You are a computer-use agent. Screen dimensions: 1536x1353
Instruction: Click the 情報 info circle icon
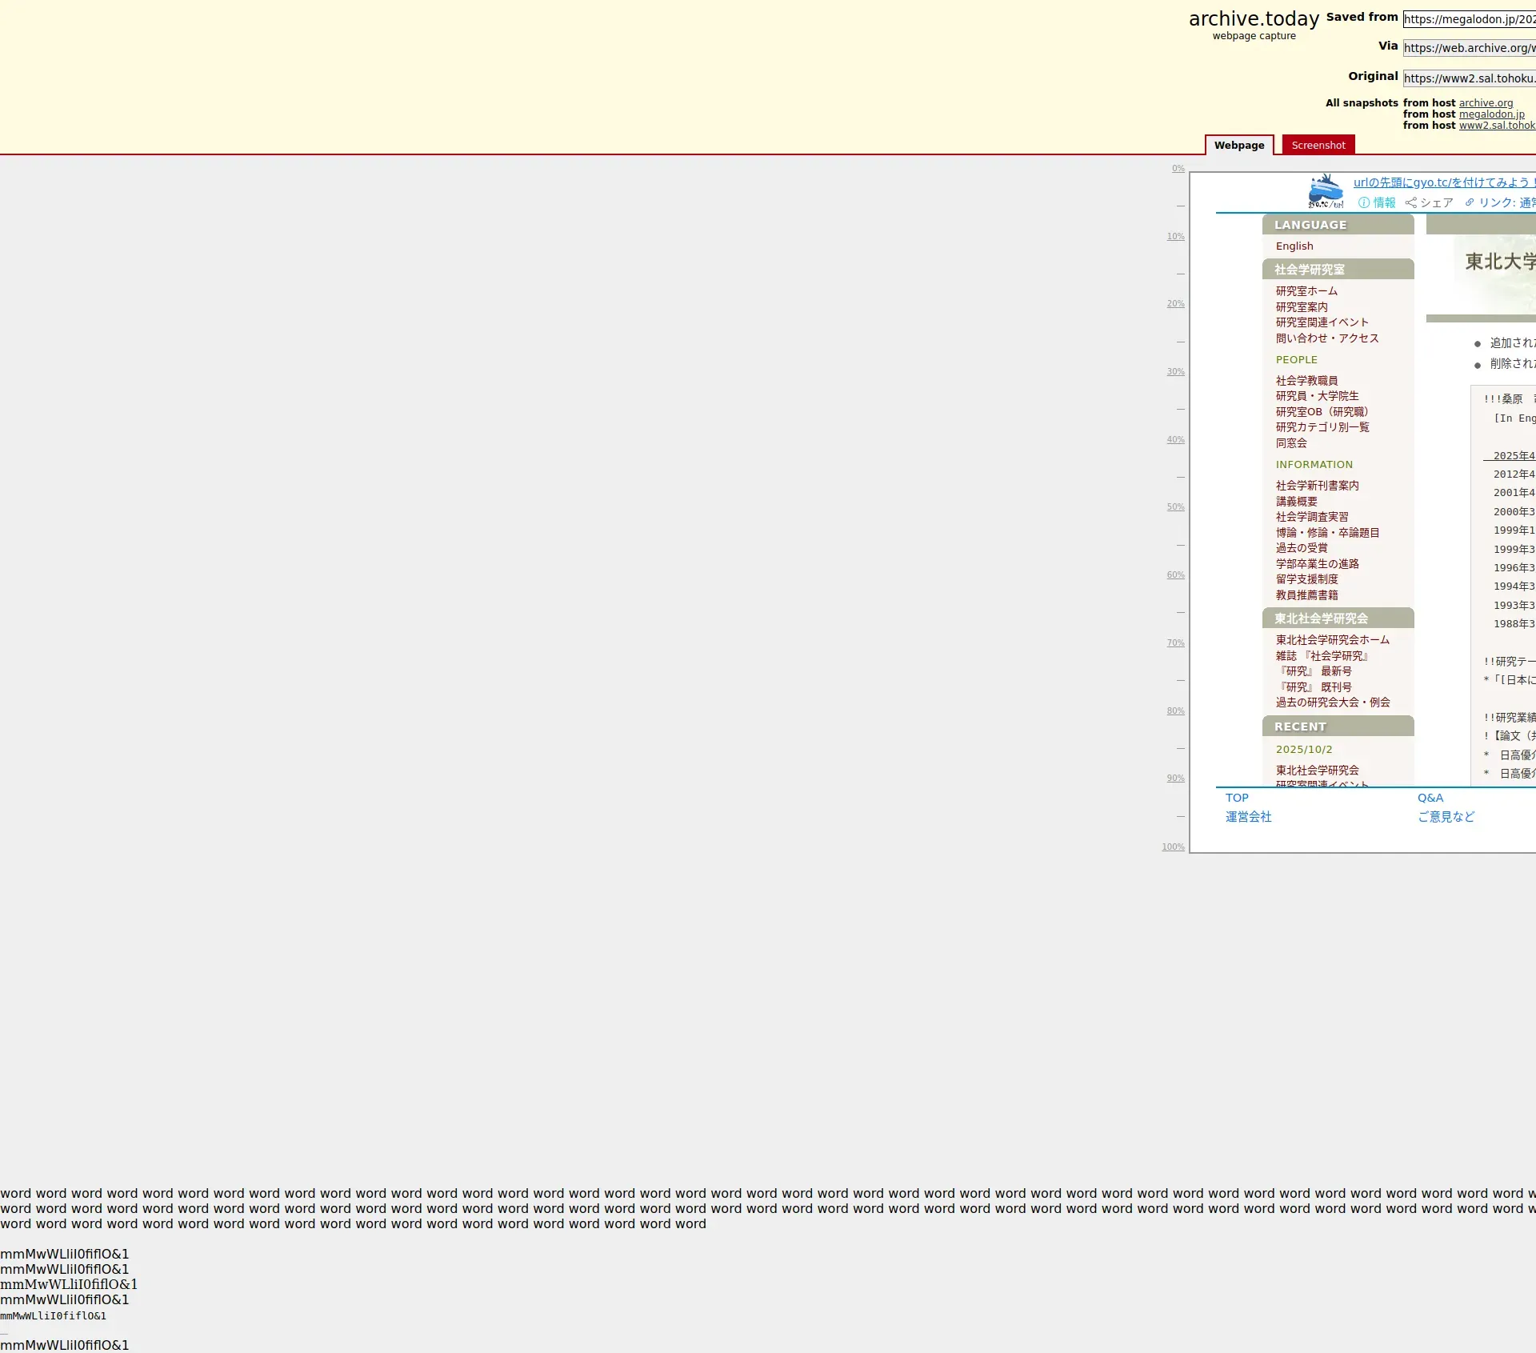pyautogui.click(x=1364, y=202)
